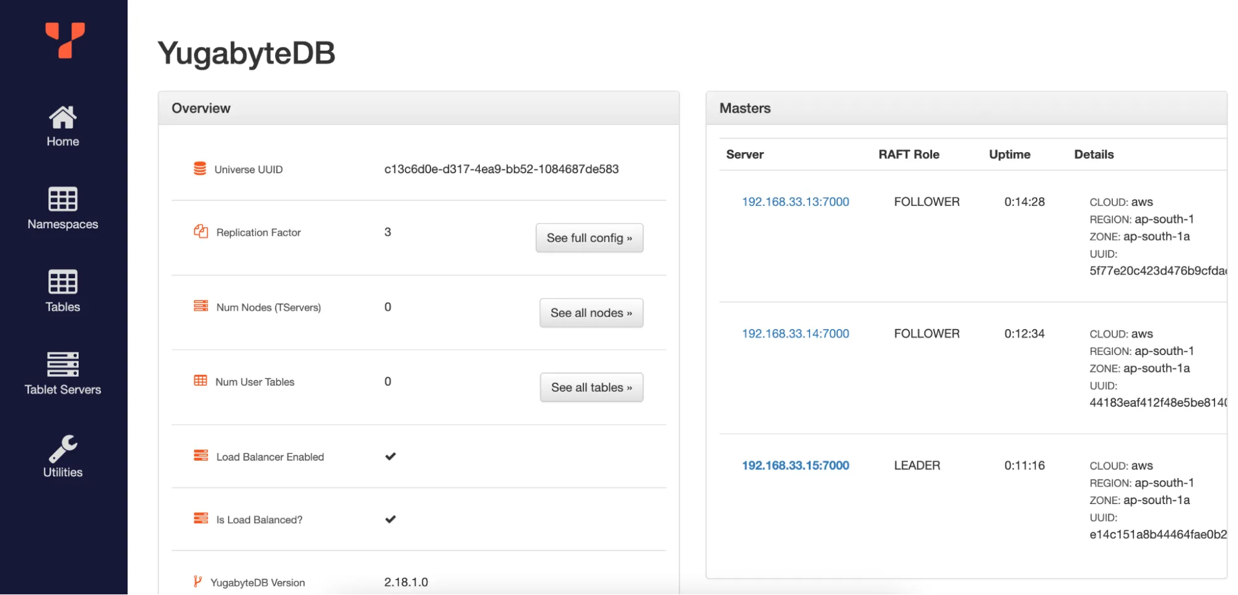Click the checkmark for Load Balancer Enabled
Viewport: 1238px width, 595px height.
click(x=390, y=456)
